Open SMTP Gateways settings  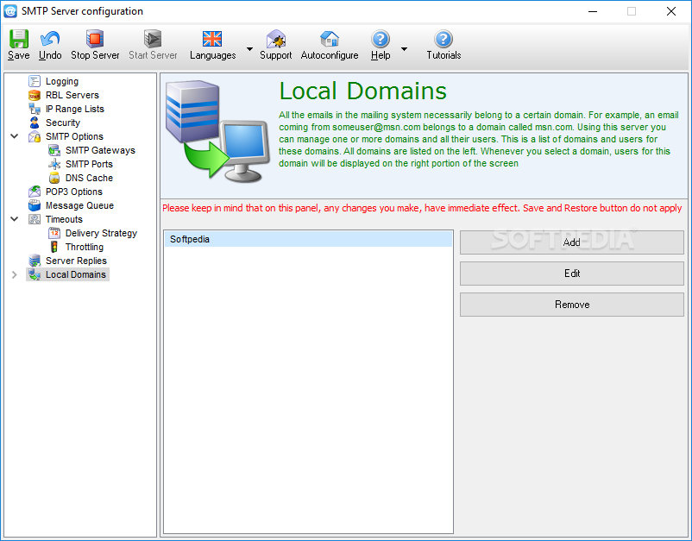coord(100,150)
